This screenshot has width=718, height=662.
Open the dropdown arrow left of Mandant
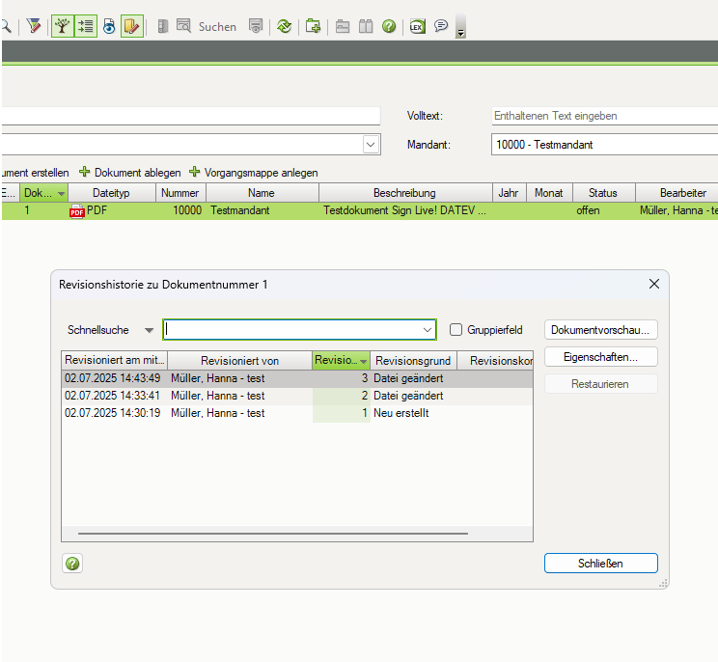pos(371,145)
